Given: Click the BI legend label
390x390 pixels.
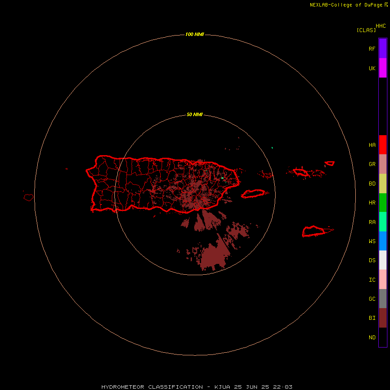Looking at the screenshot, I should 372,318.
